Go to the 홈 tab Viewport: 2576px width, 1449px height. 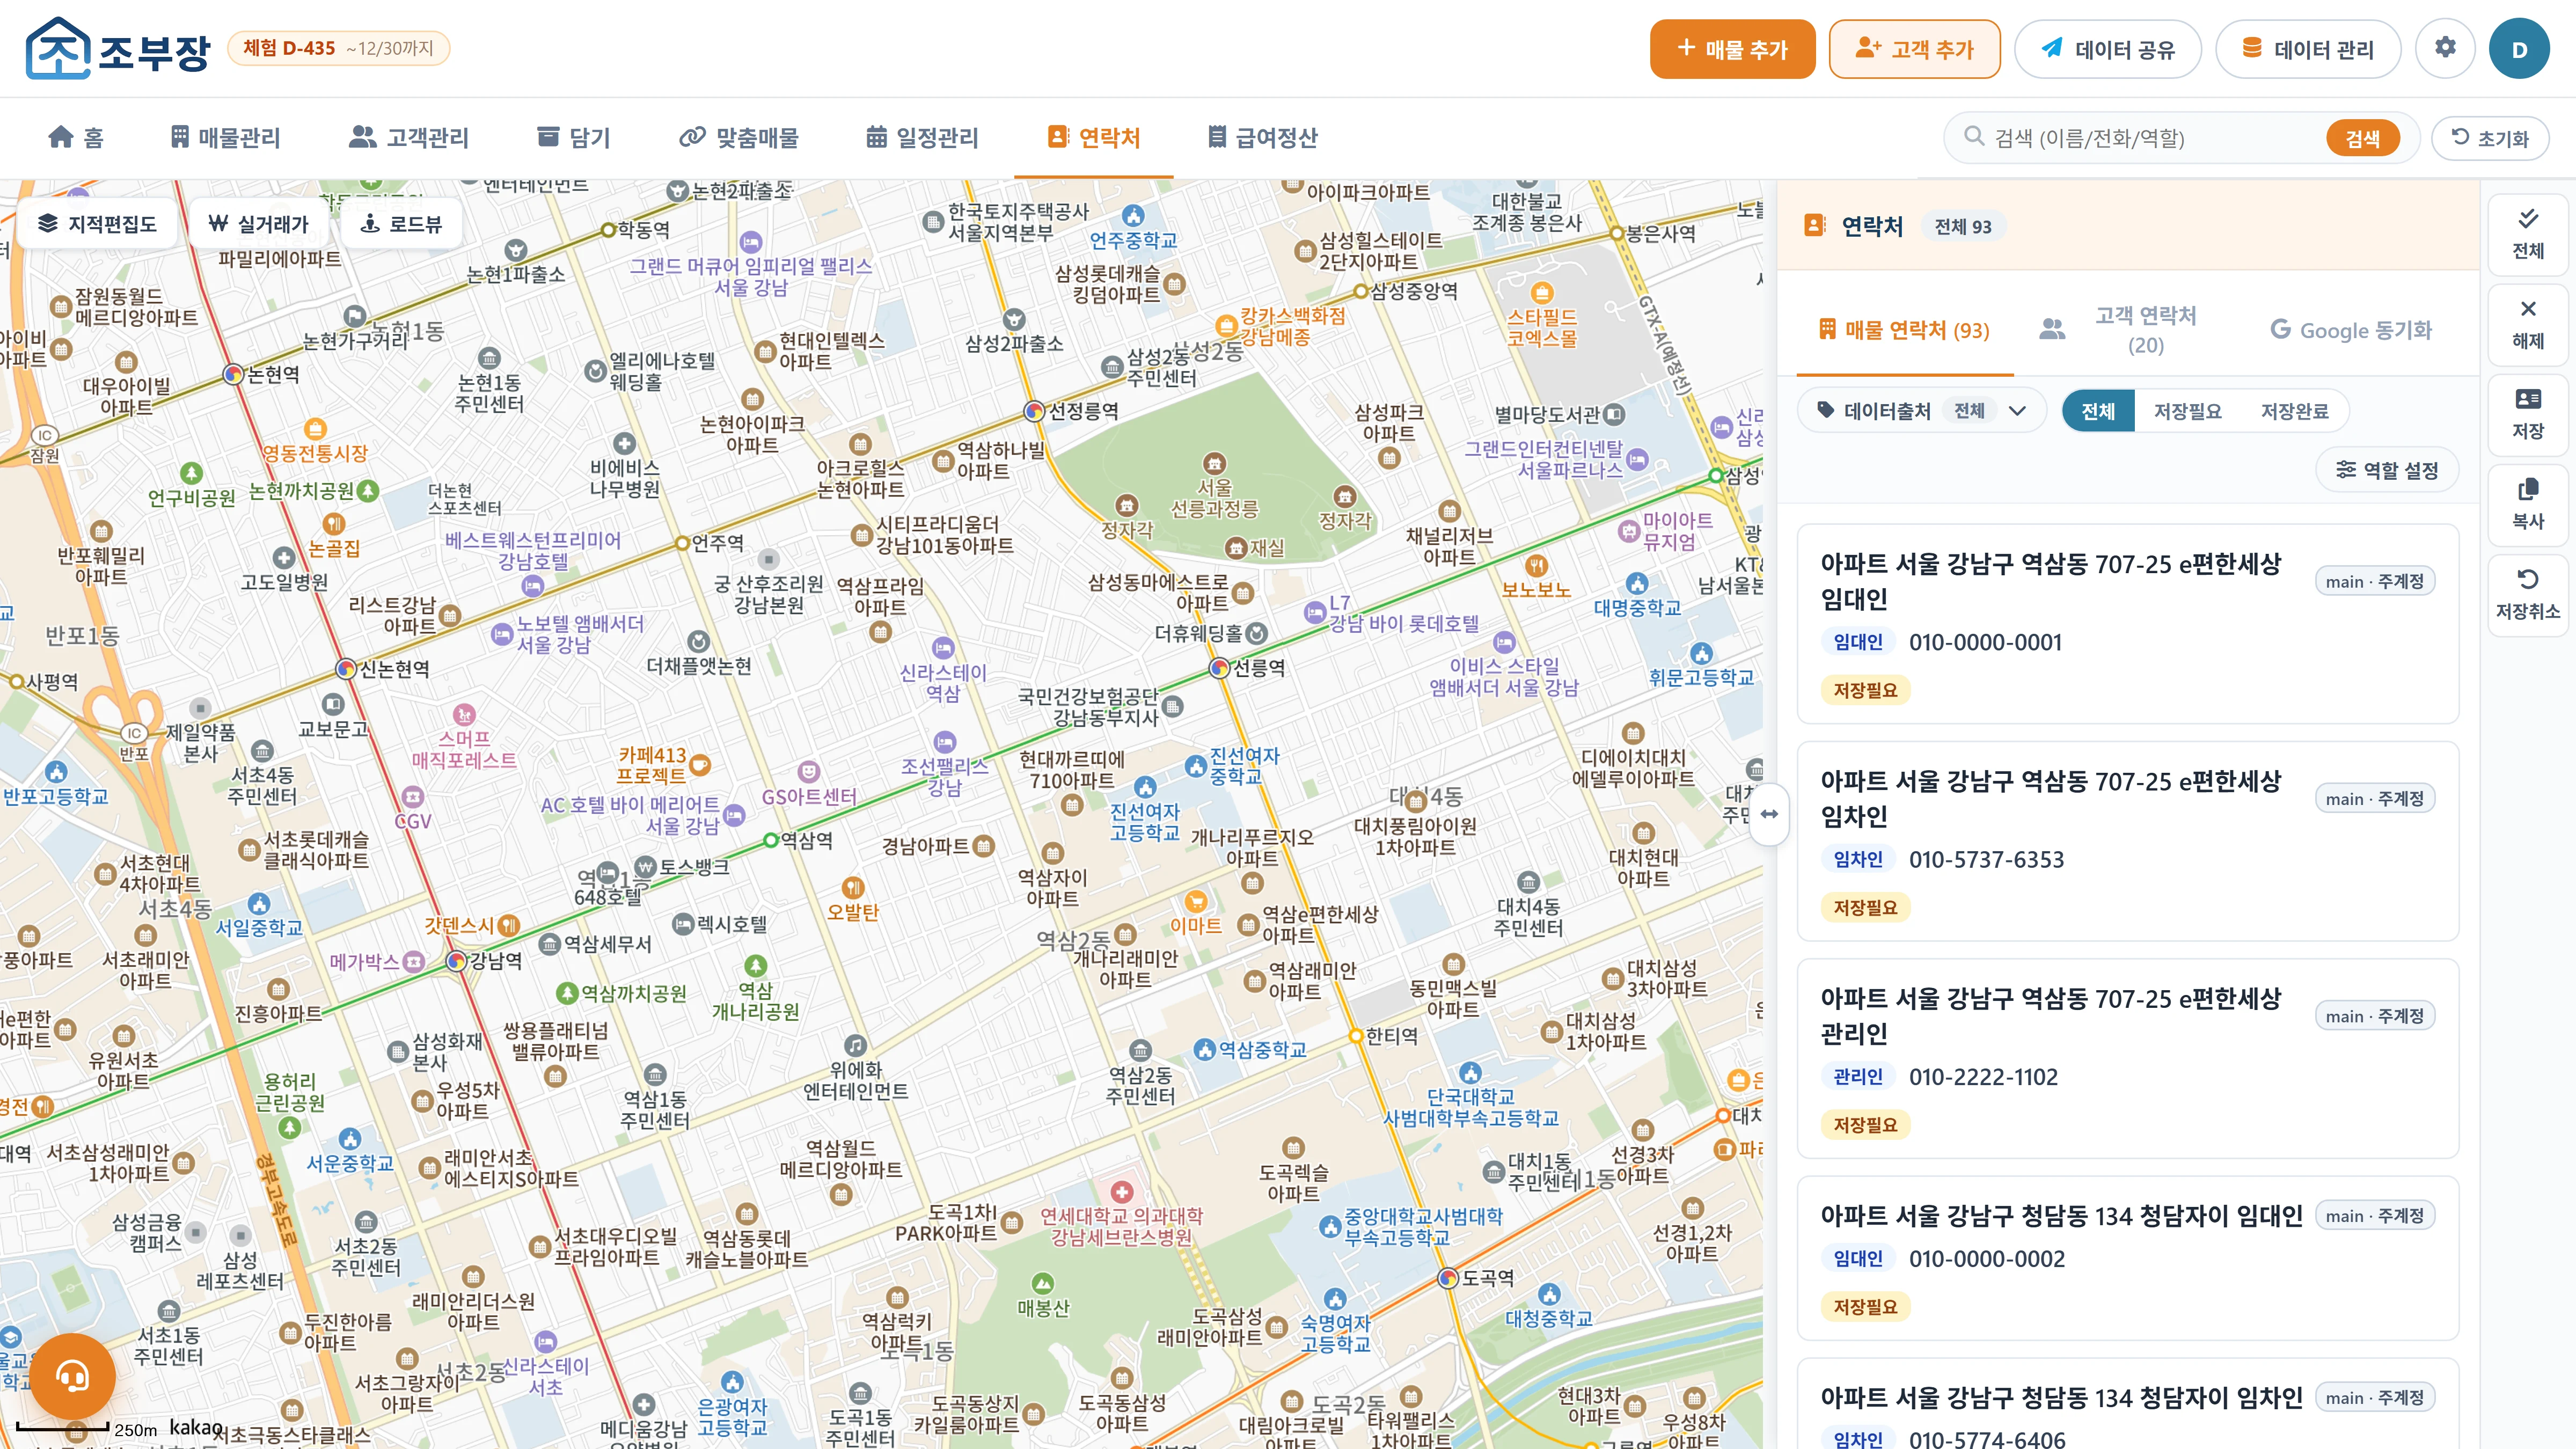coord(76,137)
